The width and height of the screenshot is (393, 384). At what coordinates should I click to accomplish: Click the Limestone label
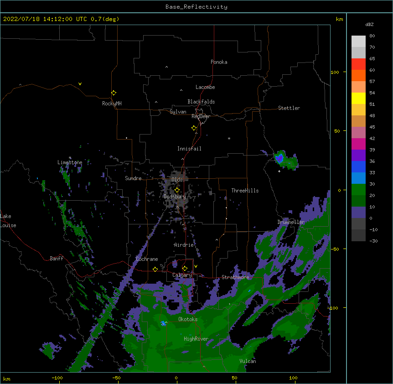click(x=70, y=162)
